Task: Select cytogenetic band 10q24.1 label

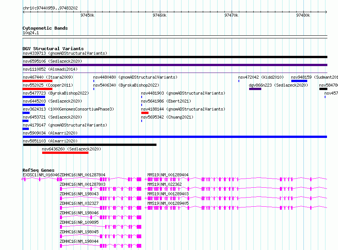Action: point(31,33)
